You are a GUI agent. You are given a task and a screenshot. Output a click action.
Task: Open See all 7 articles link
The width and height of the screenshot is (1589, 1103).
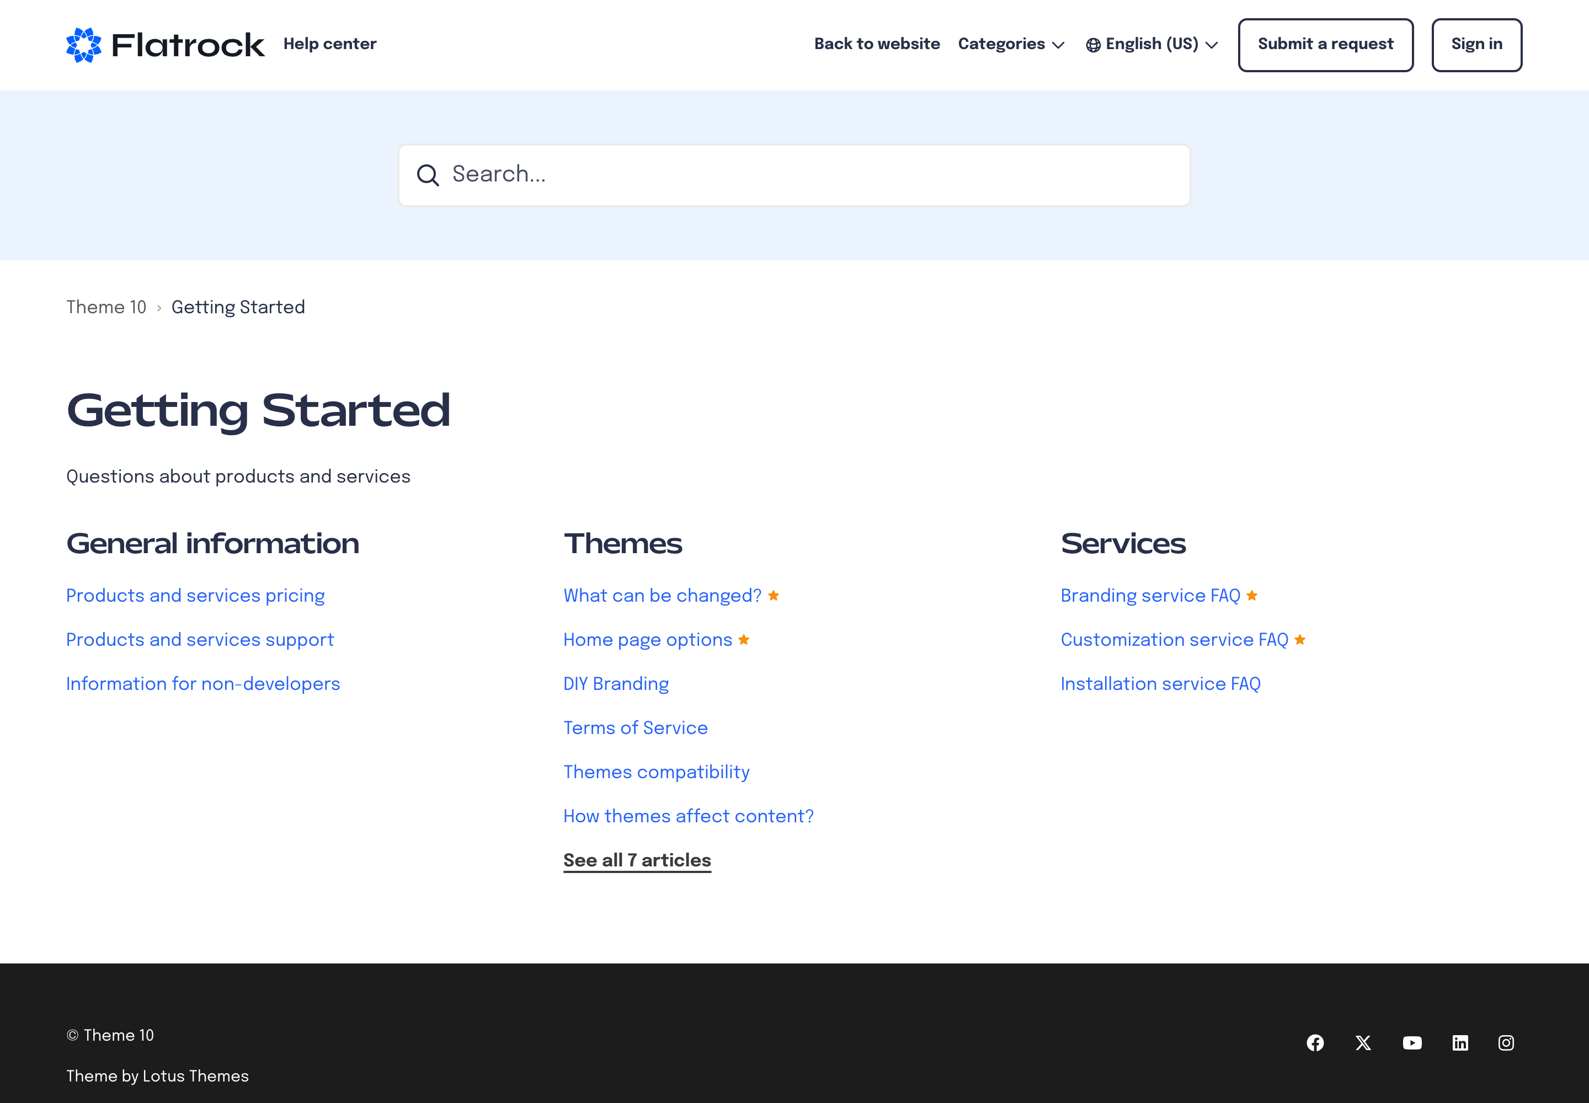tap(637, 860)
